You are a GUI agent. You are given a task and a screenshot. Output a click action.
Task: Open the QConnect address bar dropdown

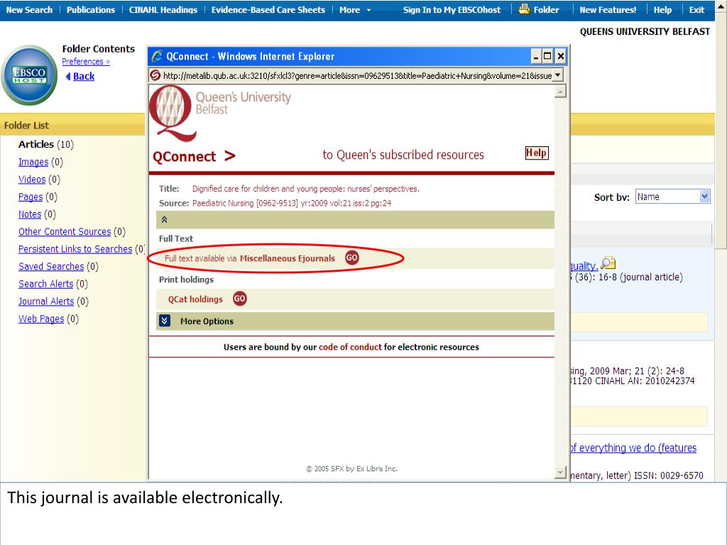pos(558,75)
